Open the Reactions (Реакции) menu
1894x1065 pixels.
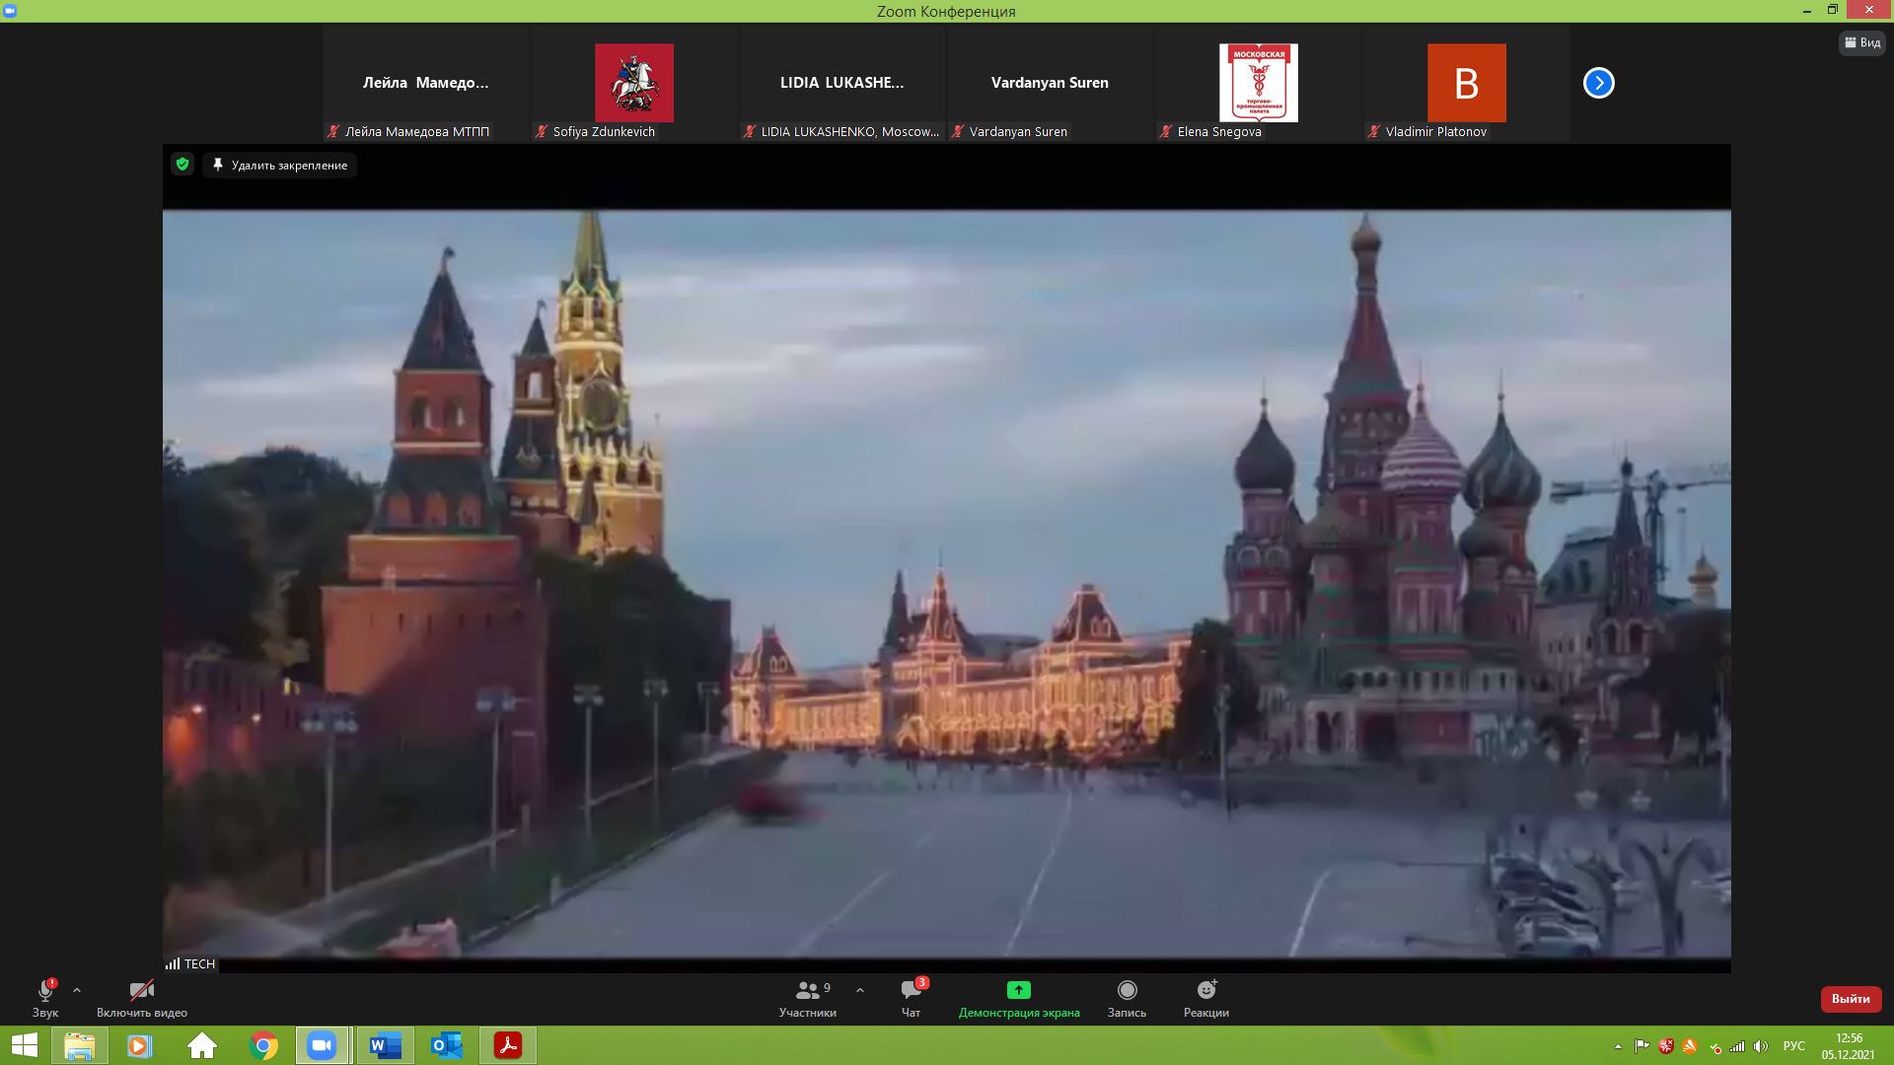[1205, 991]
